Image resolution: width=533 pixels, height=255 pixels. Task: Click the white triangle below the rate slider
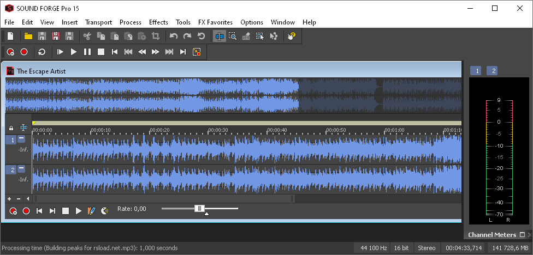pyautogui.click(x=206, y=214)
